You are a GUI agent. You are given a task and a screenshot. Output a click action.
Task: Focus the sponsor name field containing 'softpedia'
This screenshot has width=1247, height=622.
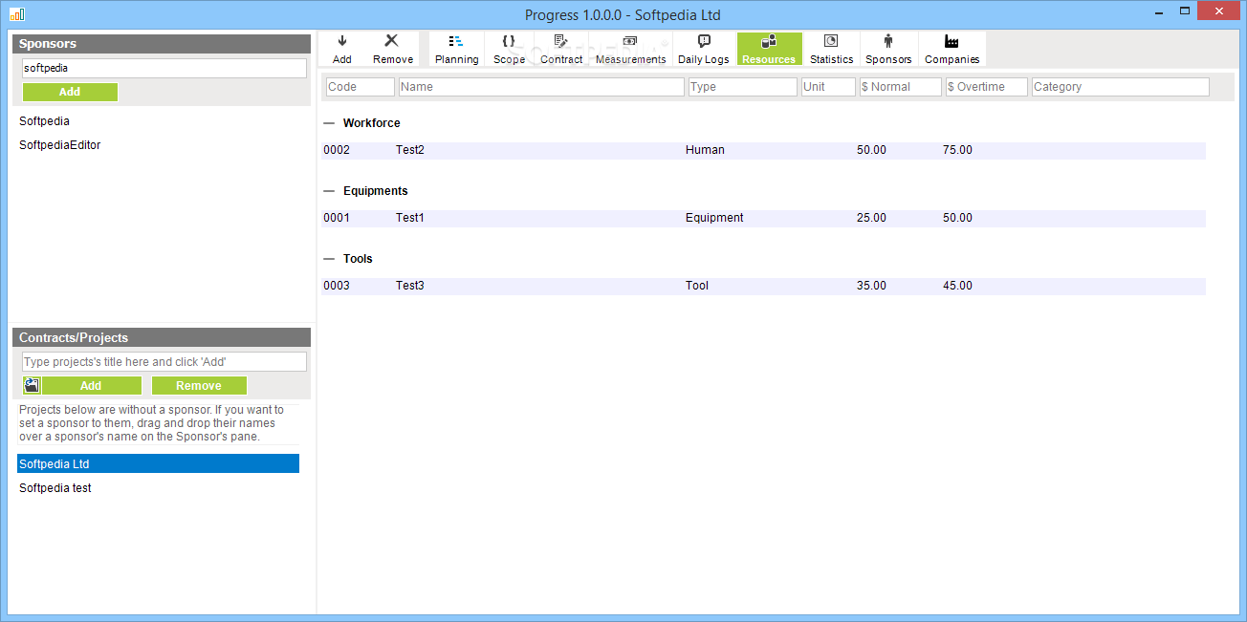[164, 69]
